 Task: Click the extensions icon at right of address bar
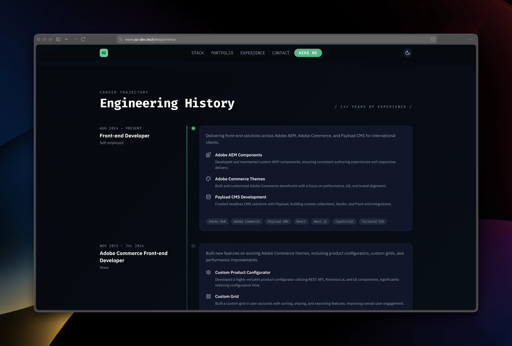pos(433,39)
